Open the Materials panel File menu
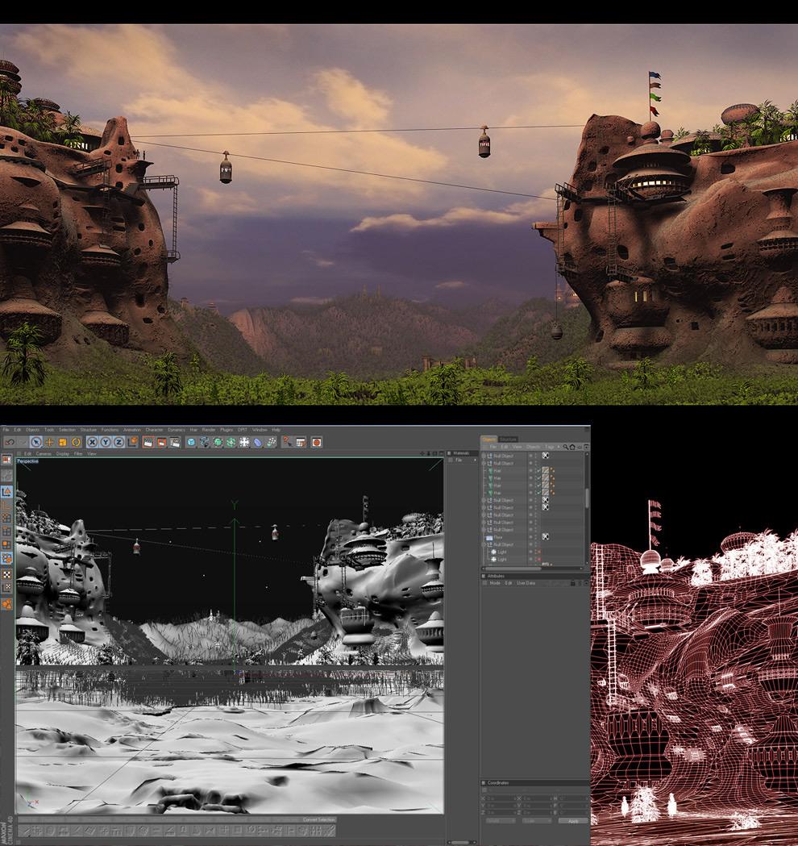Viewport: 798px width, 846px height. (459, 461)
